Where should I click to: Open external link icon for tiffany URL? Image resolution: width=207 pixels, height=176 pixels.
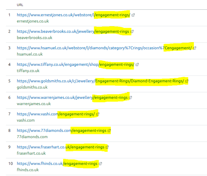coord(137,65)
